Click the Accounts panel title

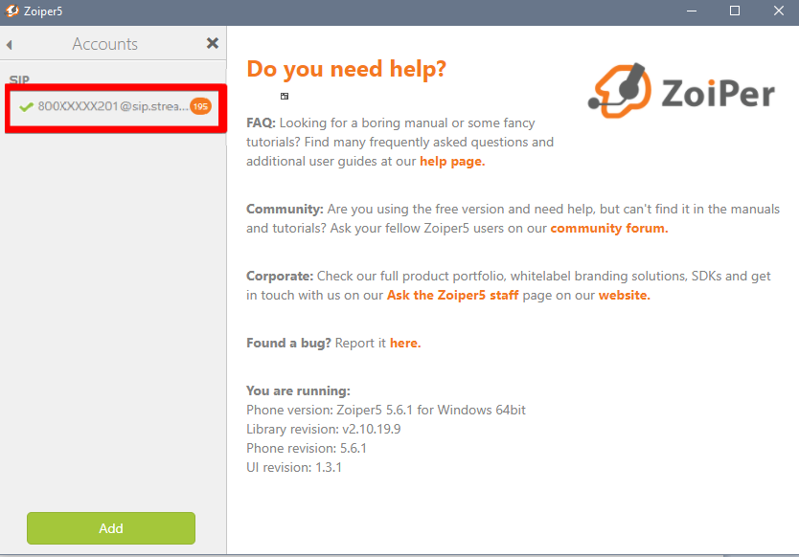click(104, 44)
